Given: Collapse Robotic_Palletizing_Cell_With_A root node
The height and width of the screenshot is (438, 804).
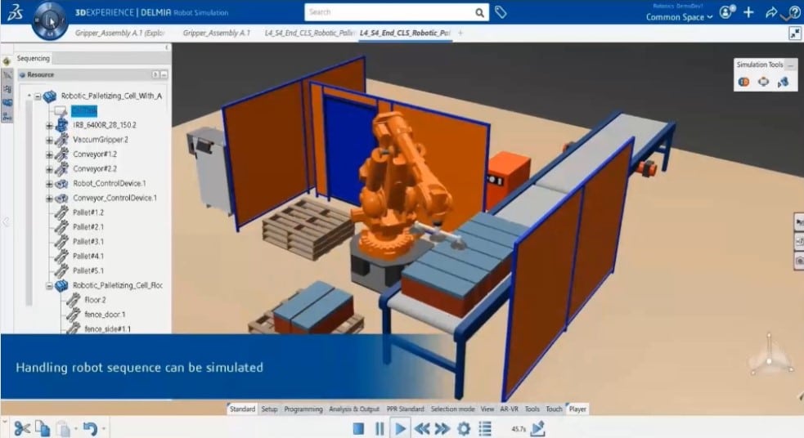Looking at the screenshot, I should [38, 96].
